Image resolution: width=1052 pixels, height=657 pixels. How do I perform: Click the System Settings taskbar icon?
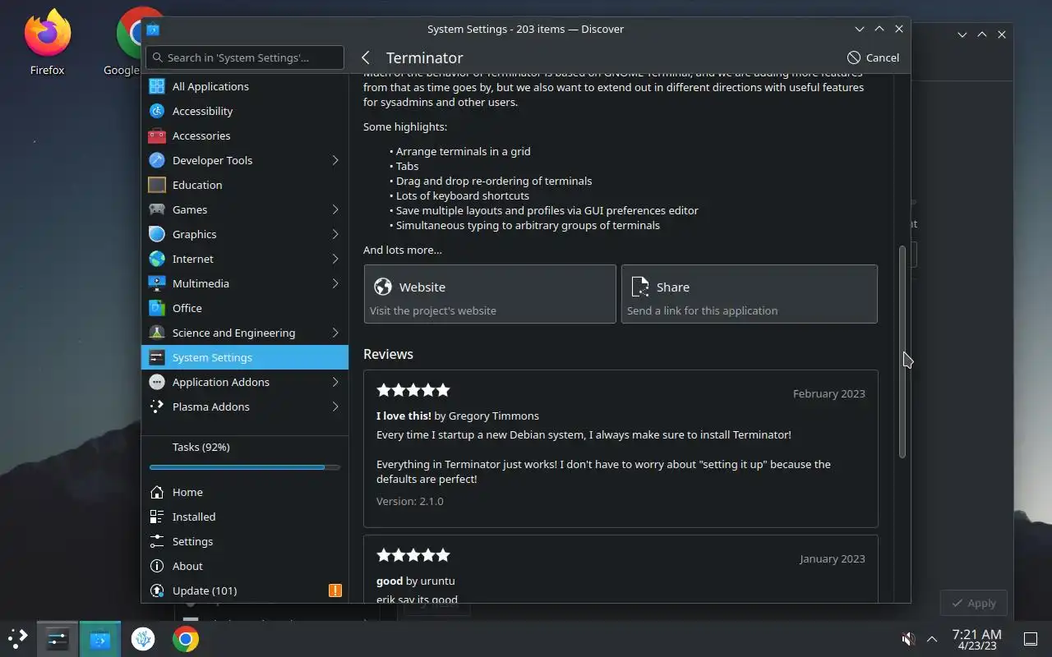point(58,639)
